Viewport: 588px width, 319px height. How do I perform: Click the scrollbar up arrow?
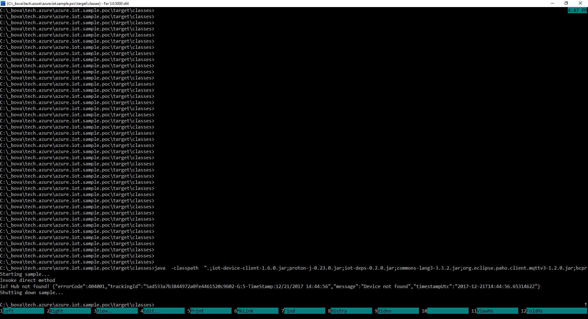point(586,305)
